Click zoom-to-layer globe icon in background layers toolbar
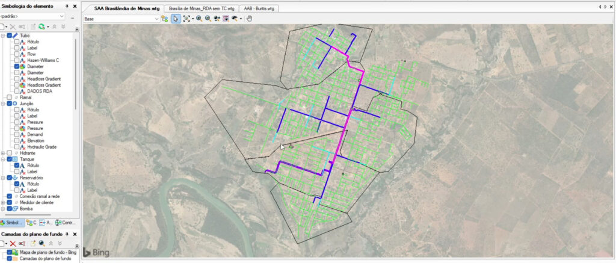Image resolution: width=616 pixels, height=263 pixels. pyautogui.click(x=42, y=244)
